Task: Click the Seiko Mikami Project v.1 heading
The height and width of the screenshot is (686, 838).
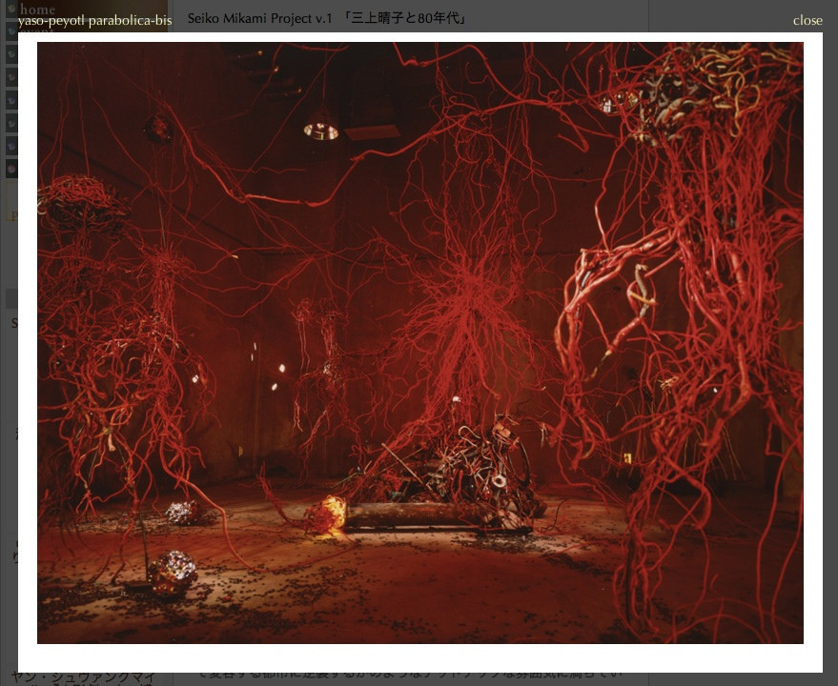Action: tap(259, 18)
